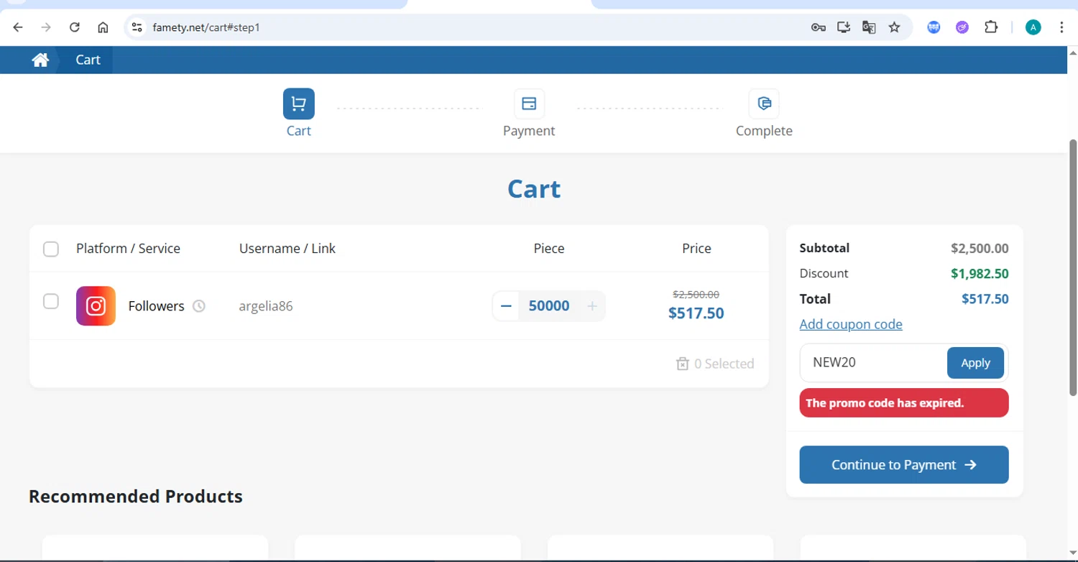This screenshot has width=1078, height=562.
Task: Click the Username / Link column header
Action: pyautogui.click(x=287, y=249)
